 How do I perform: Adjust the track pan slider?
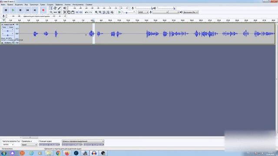pyautogui.click(x=7, y=35)
